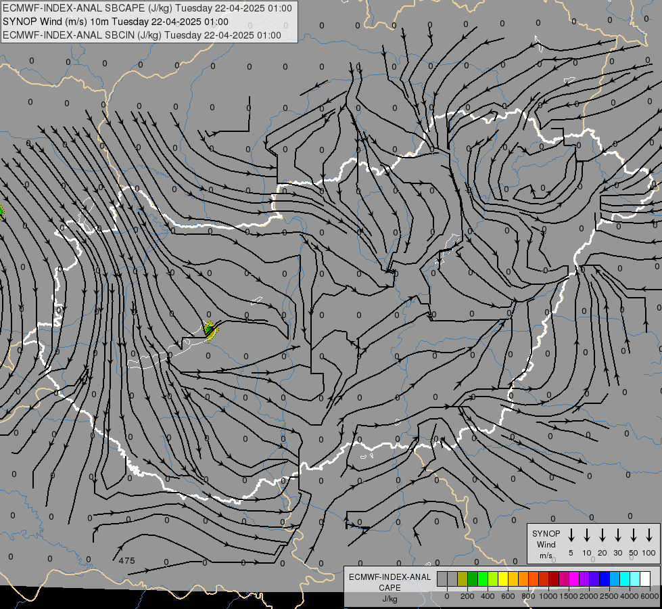This screenshot has height=609, width=662.
Task: Click the 6000 tick label on CAPE scale
Action: pyautogui.click(x=650, y=596)
